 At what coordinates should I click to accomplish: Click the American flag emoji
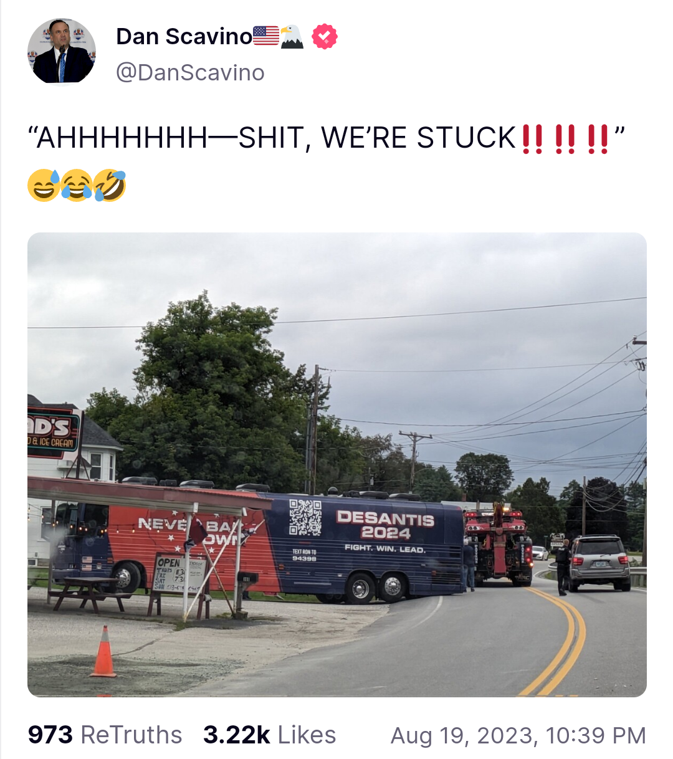pyautogui.click(x=266, y=36)
